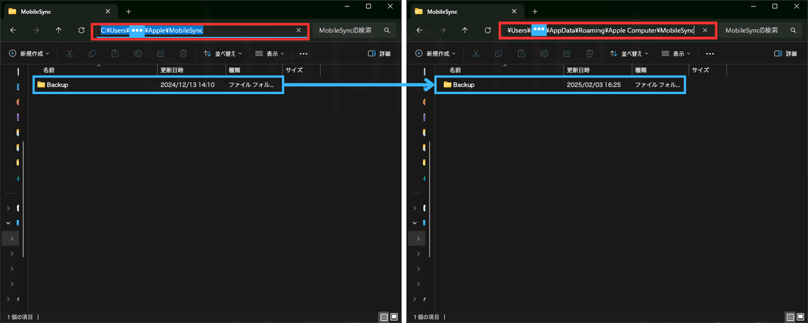The width and height of the screenshot is (808, 323).
Task: Open 新規作成 dropdown in left window
Action: pos(29,54)
